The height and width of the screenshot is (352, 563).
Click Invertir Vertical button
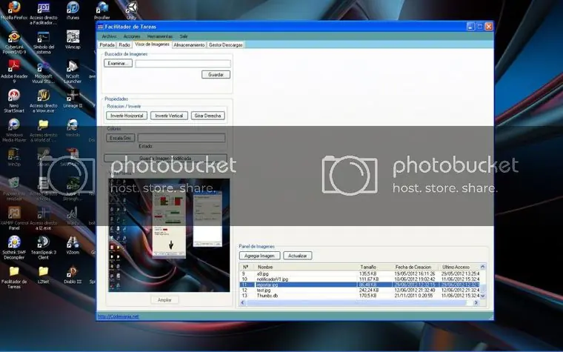click(x=169, y=116)
